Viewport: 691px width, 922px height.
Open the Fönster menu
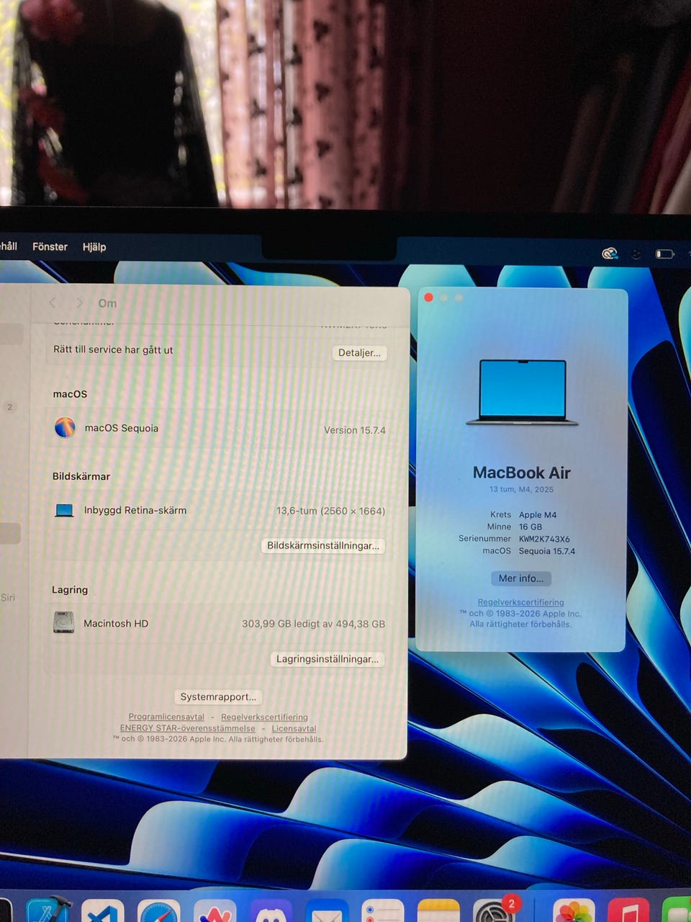point(50,246)
